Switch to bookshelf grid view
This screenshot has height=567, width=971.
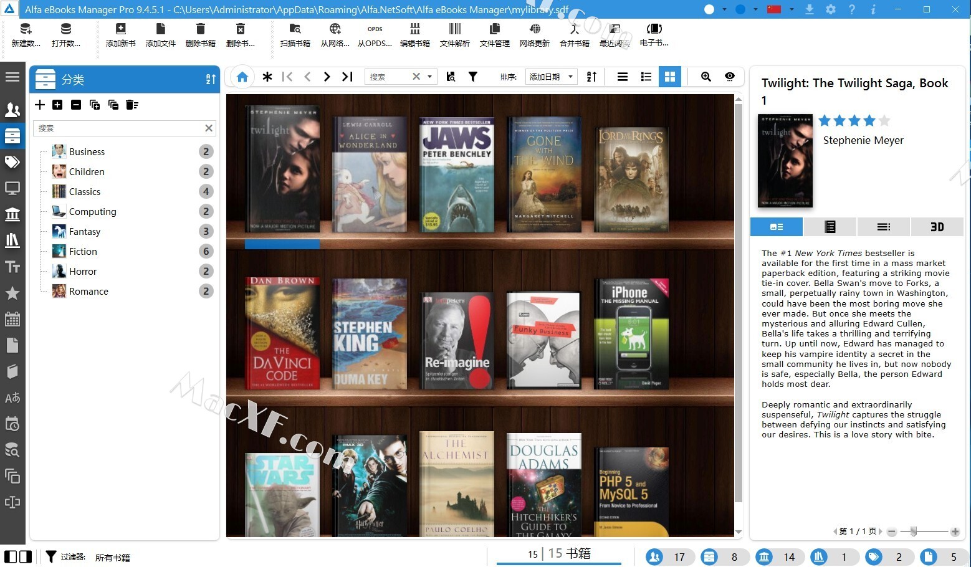tap(670, 77)
